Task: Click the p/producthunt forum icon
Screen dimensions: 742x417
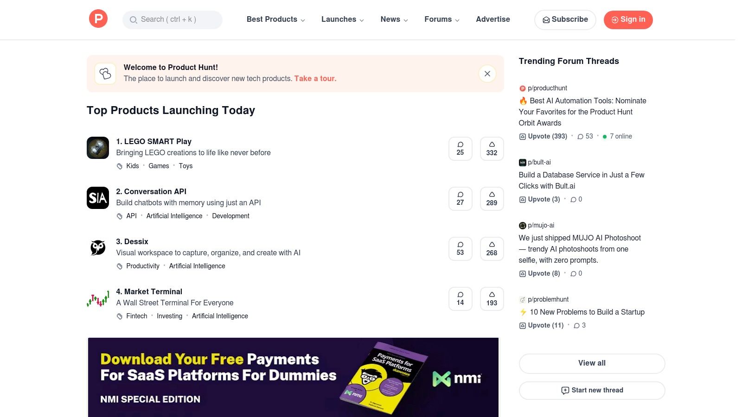Action: click(523, 88)
